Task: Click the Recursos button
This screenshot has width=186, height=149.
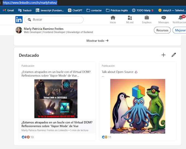Action: (162, 30)
